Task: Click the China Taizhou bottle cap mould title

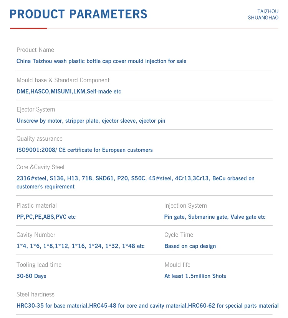Action: pyautogui.click(x=101, y=61)
